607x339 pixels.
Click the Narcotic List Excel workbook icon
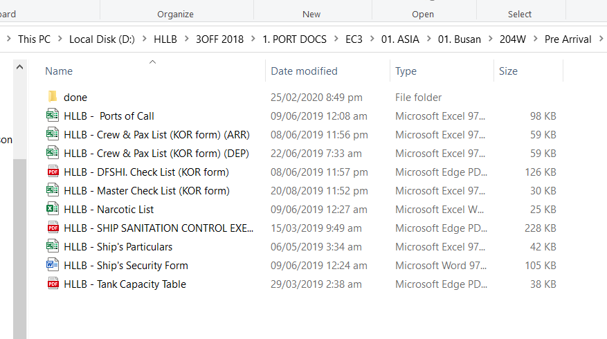[x=53, y=209]
